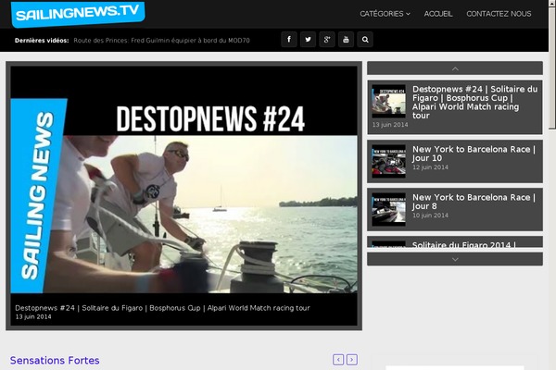Expand the Catégories dropdown menu

(x=385, y=14)
